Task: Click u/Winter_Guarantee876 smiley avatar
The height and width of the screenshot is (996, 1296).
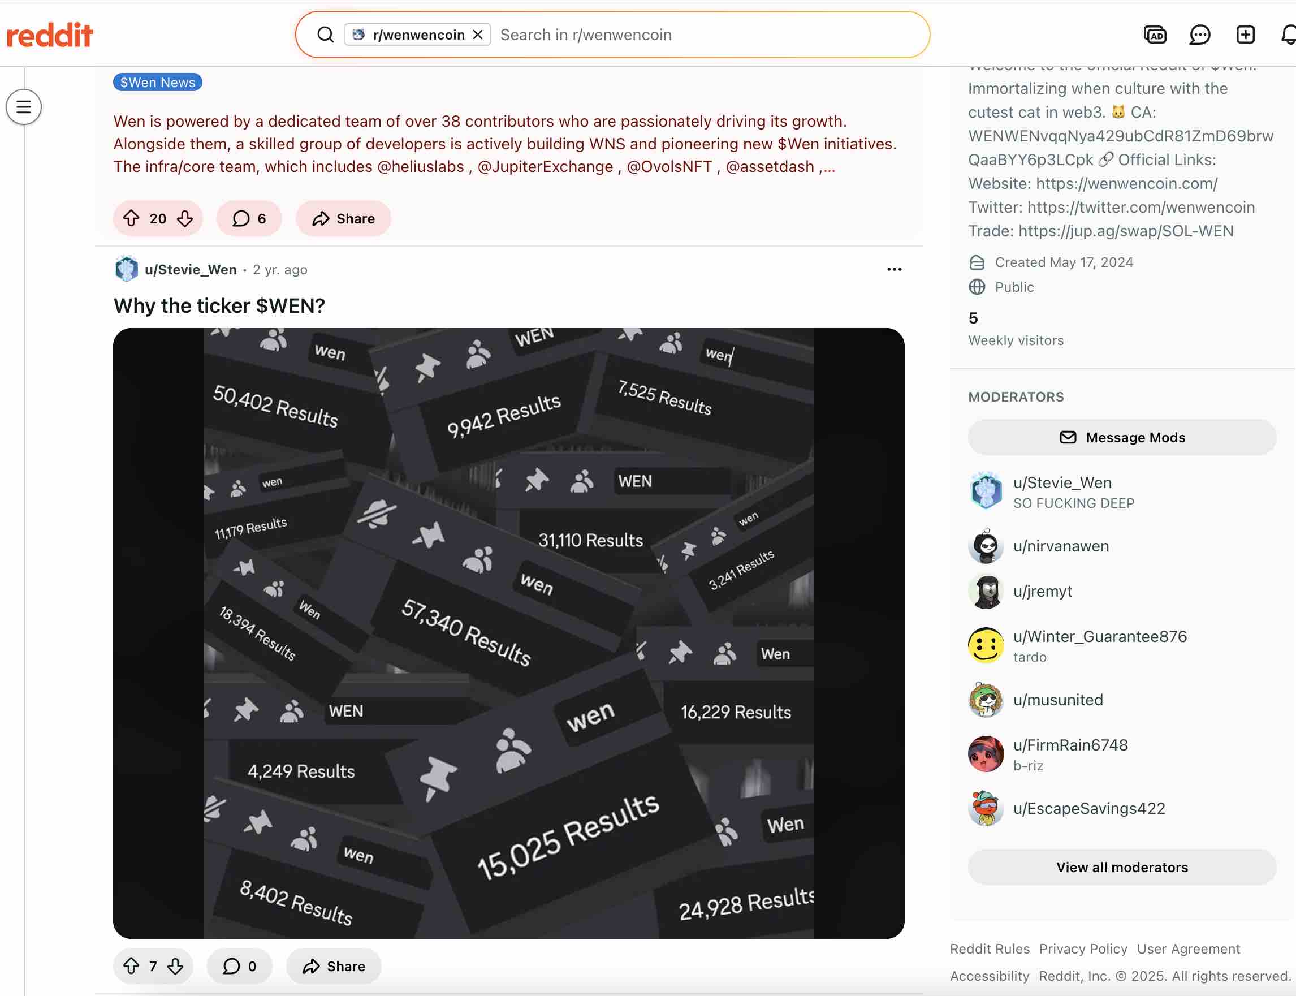Action: click(986, 645)
